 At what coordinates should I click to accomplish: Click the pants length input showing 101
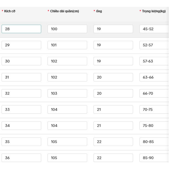[x=67, y=45]
